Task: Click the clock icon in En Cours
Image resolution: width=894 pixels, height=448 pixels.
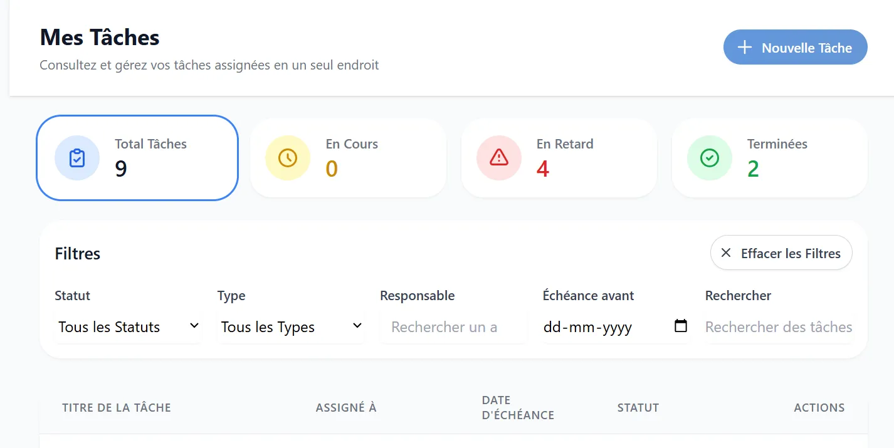Action: click(x=288, y=158)
